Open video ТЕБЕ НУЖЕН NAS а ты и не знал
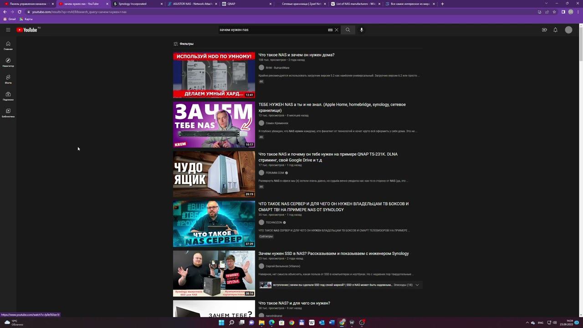583x328 pixels. [332, 108]
